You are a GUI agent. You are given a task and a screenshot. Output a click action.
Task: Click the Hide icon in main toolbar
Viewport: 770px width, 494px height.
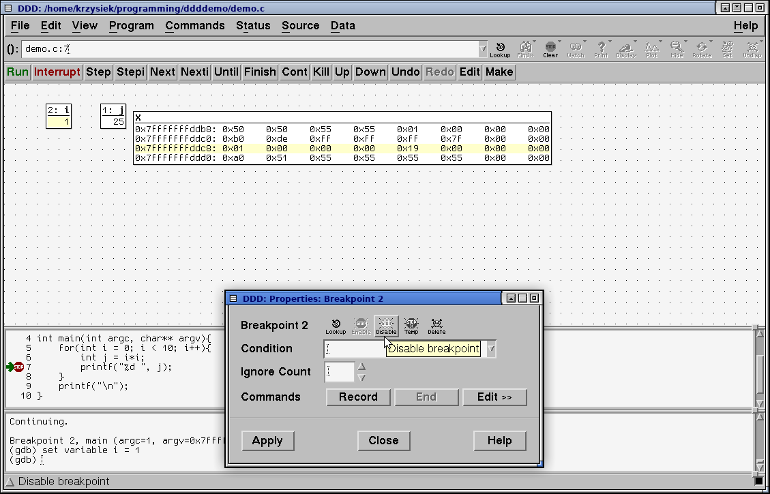(x=677, y=49)
